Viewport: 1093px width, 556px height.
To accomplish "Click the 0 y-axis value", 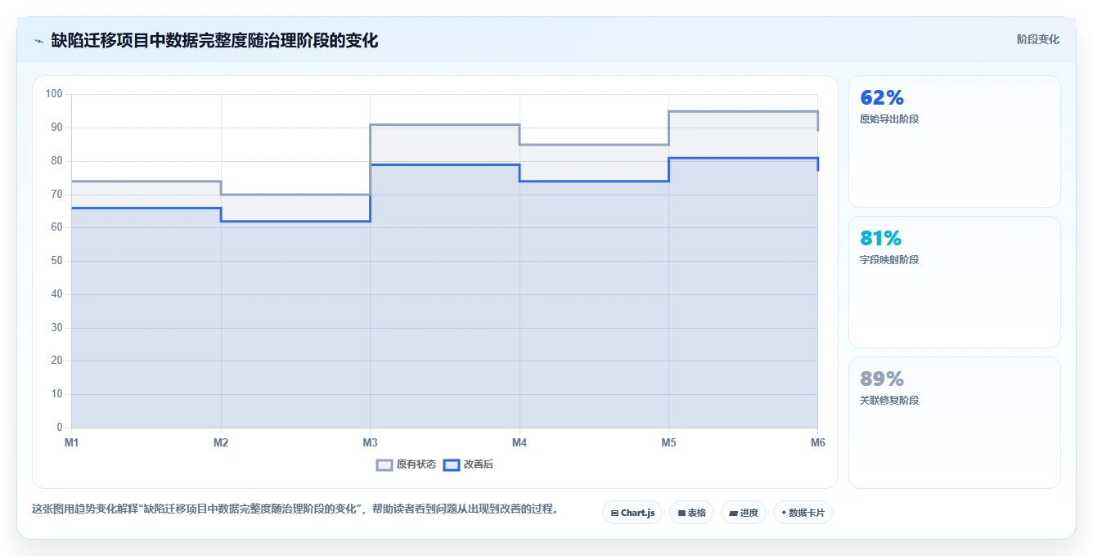I will click(60, 428).
